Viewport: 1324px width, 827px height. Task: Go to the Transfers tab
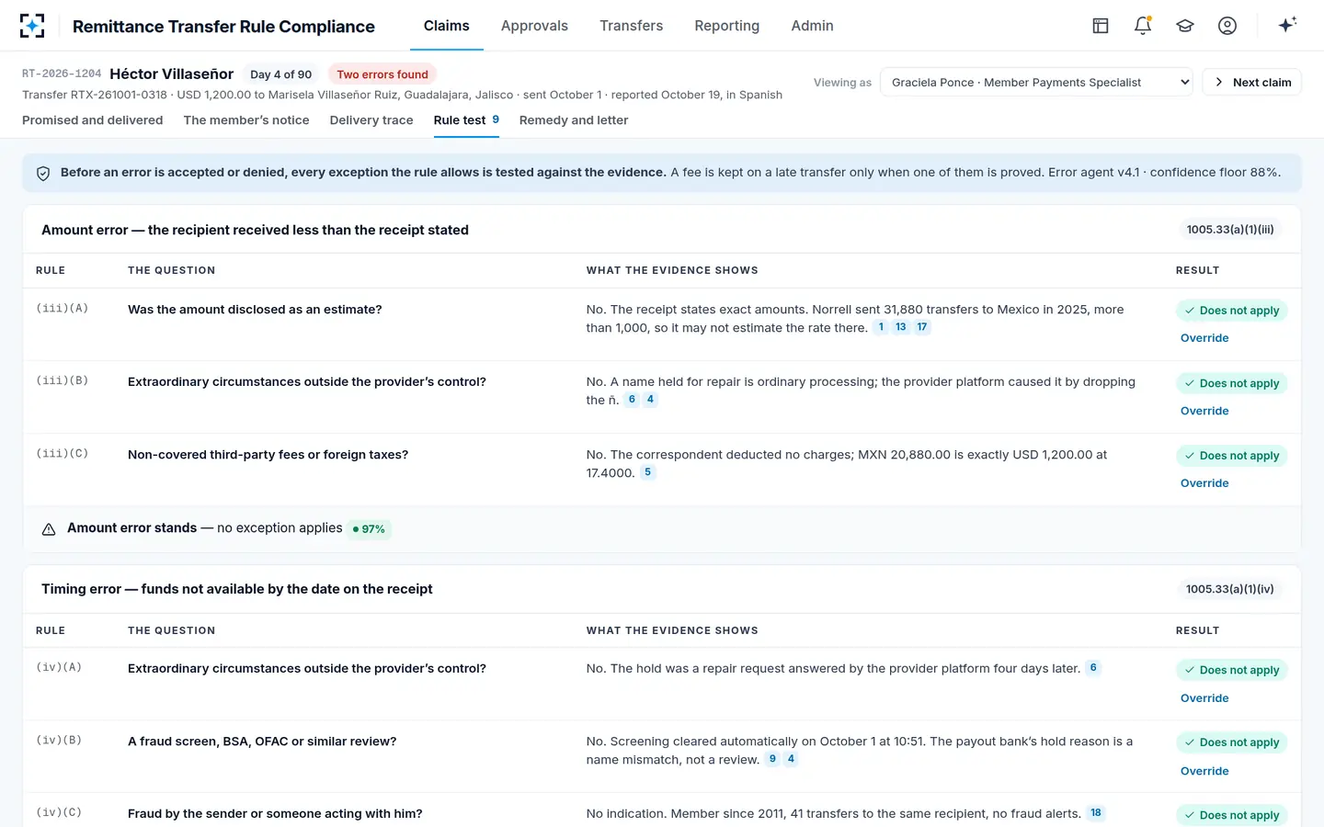(x=632, y=26)
